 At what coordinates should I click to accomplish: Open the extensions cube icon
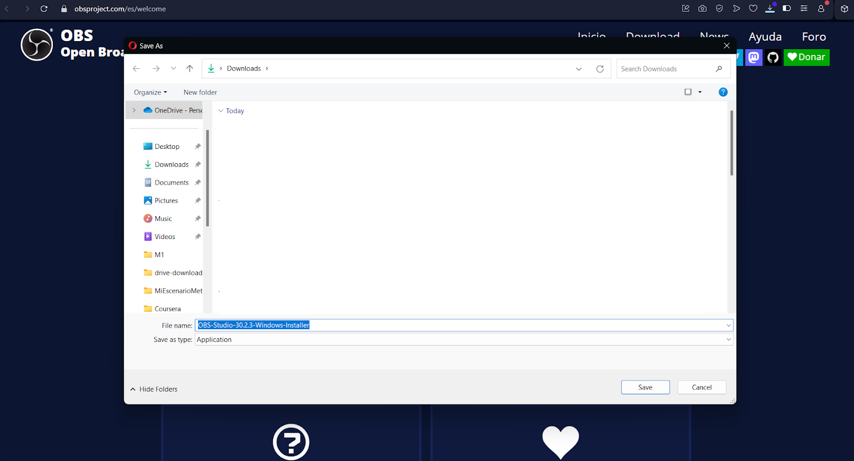pyautogui.click(x=844, y=9)
